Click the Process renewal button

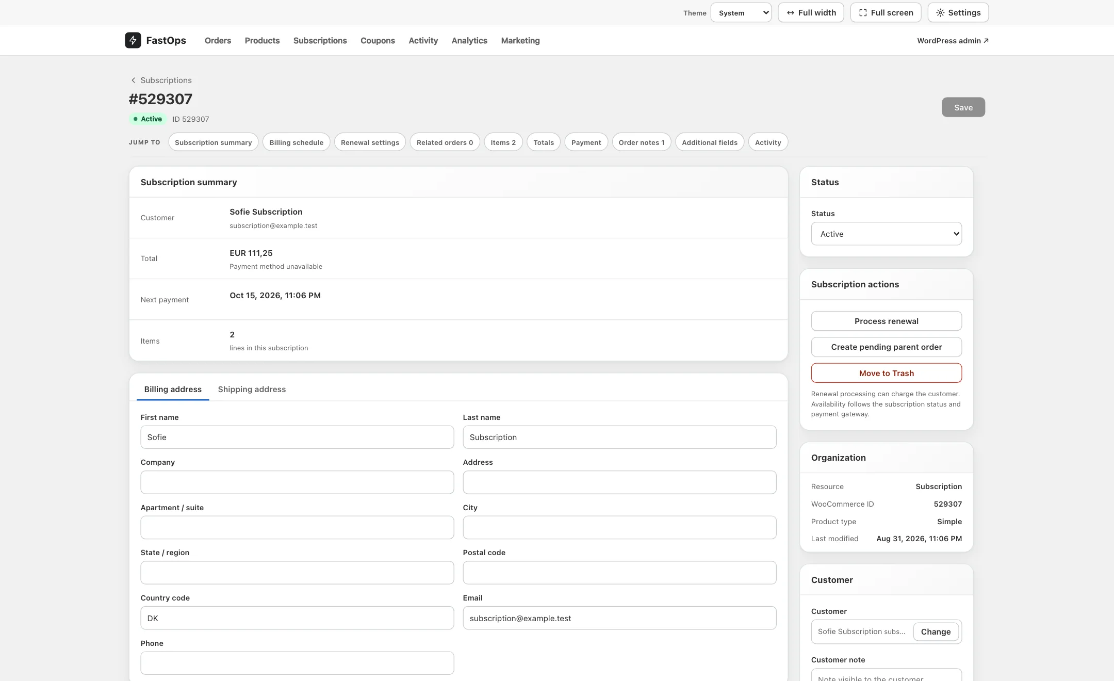click(x=886, y=321)
